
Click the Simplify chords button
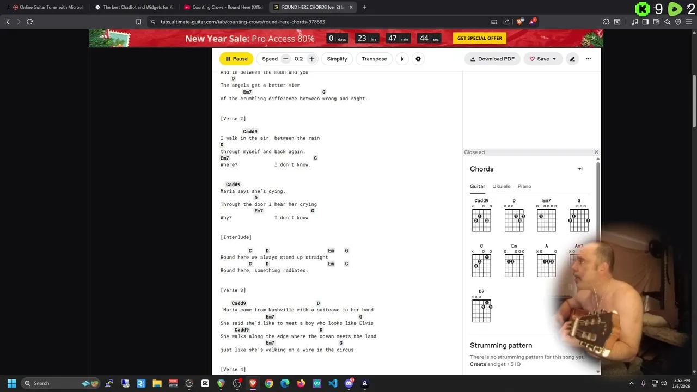337,59
